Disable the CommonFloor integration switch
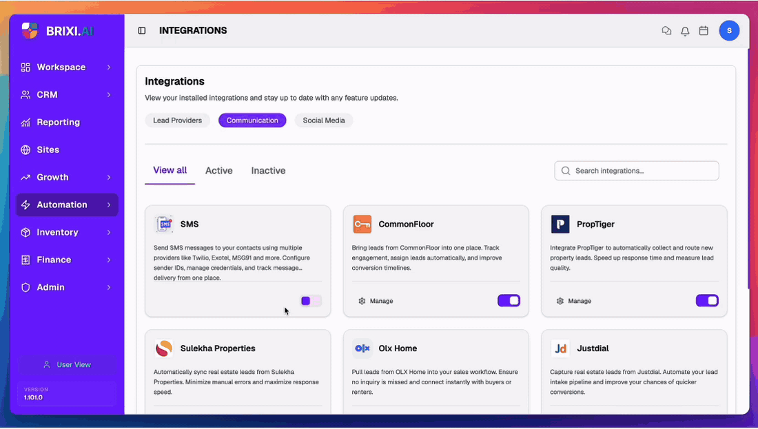 coord(509,300)
